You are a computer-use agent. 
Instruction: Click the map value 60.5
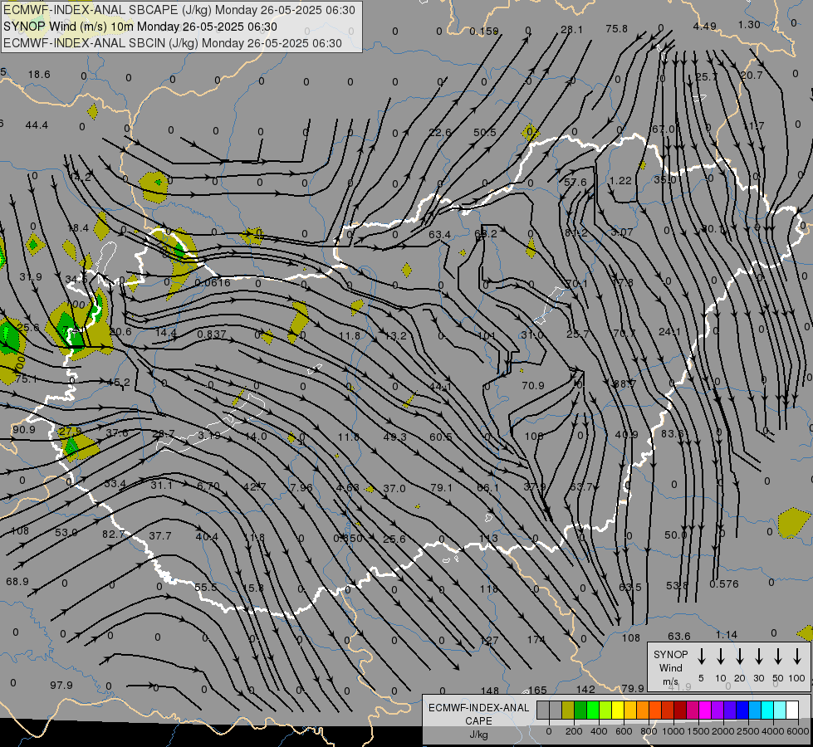(x=441, y=437)
